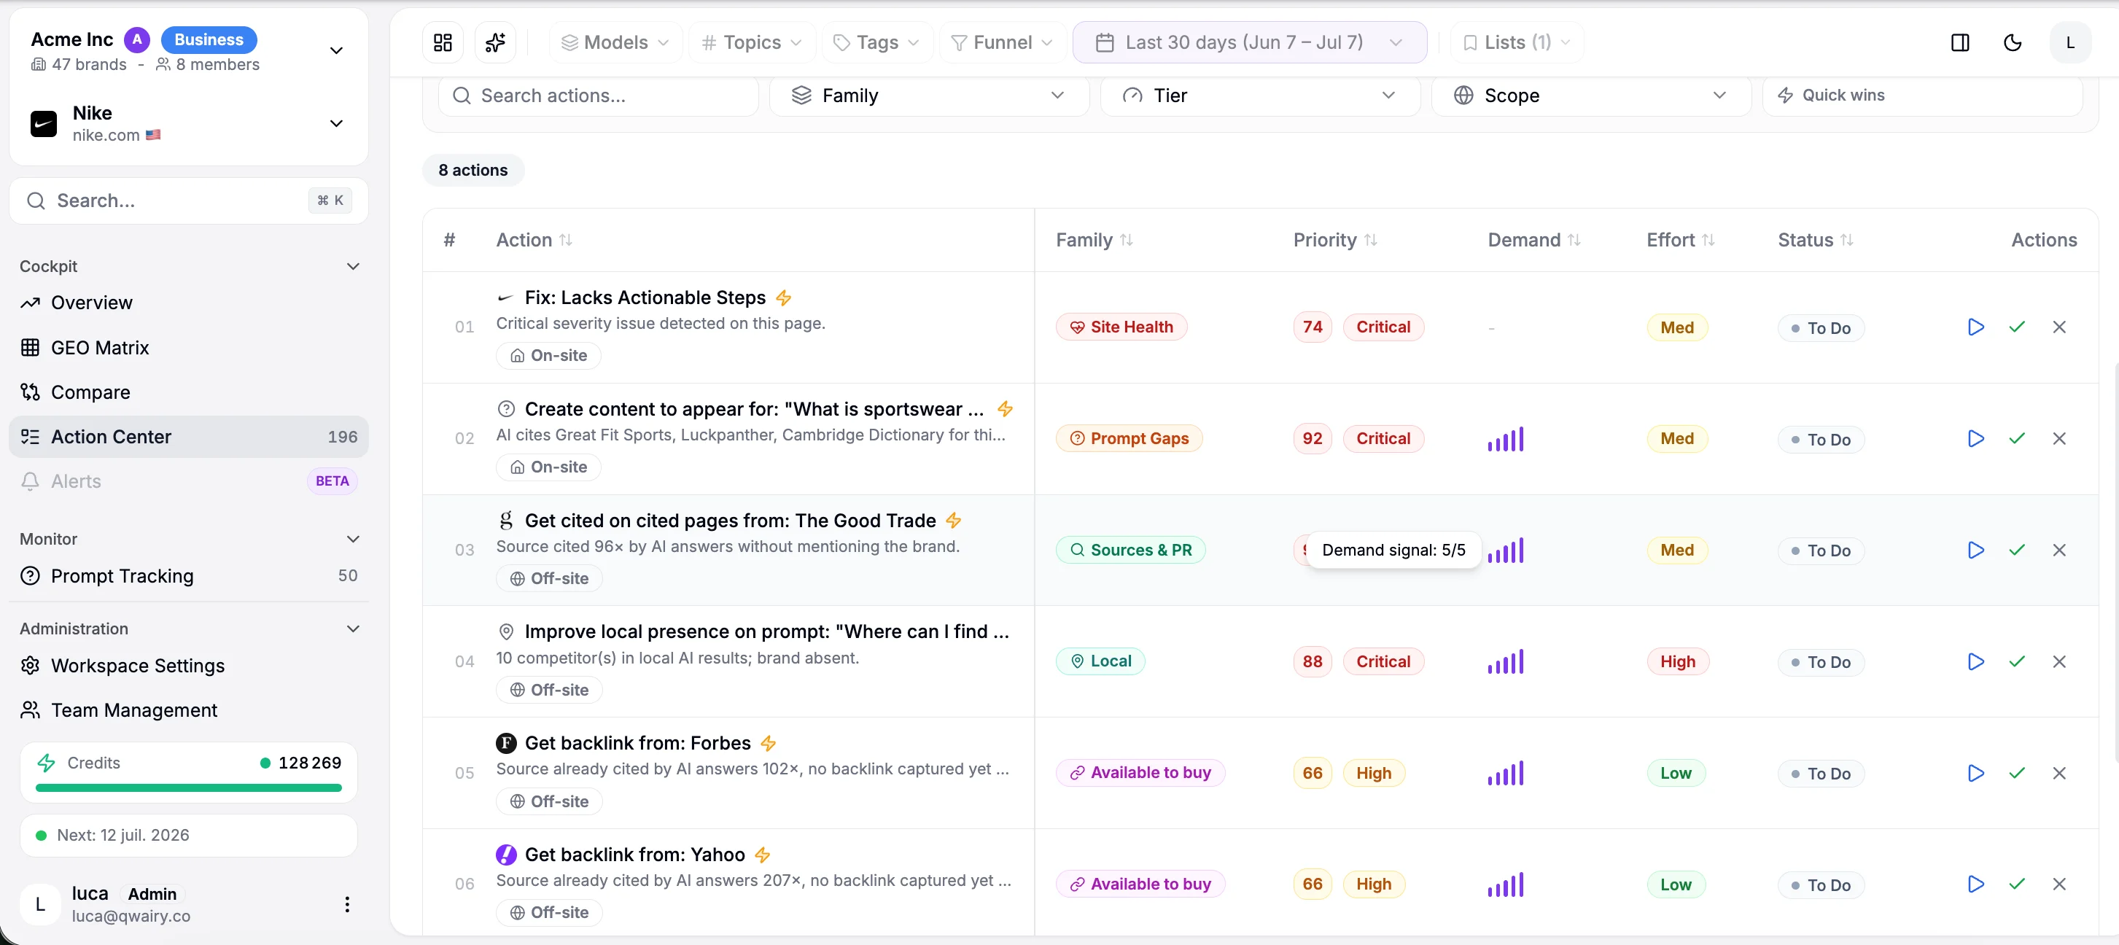2119x945 pixels.
Task: Click the AI sparkles toolbar icon
Action: [x=495, y=43]
